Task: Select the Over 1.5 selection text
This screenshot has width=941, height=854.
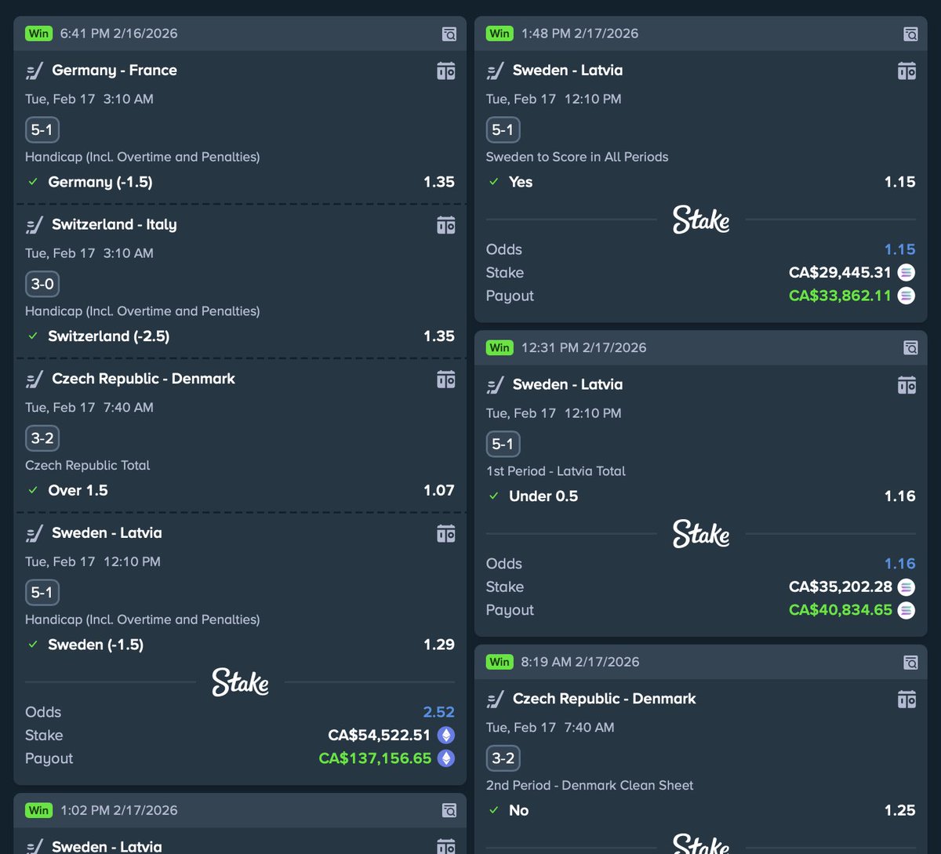Action: coord(78,490)
